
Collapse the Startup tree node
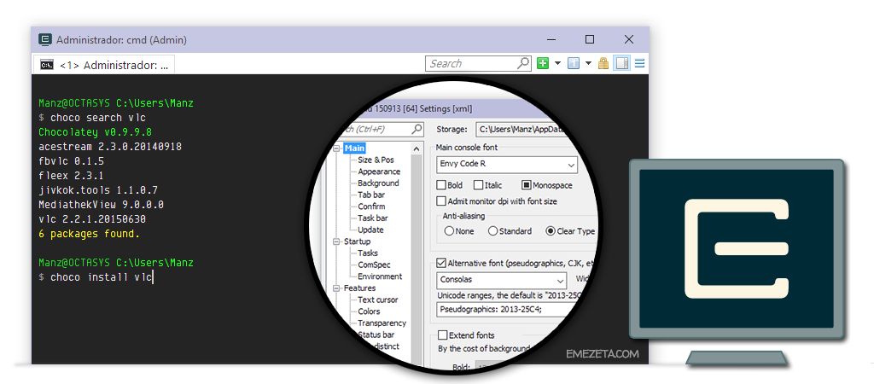click(337, 241)
